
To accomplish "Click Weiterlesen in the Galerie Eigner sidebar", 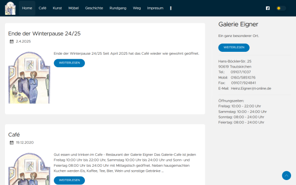I will 234,47.
